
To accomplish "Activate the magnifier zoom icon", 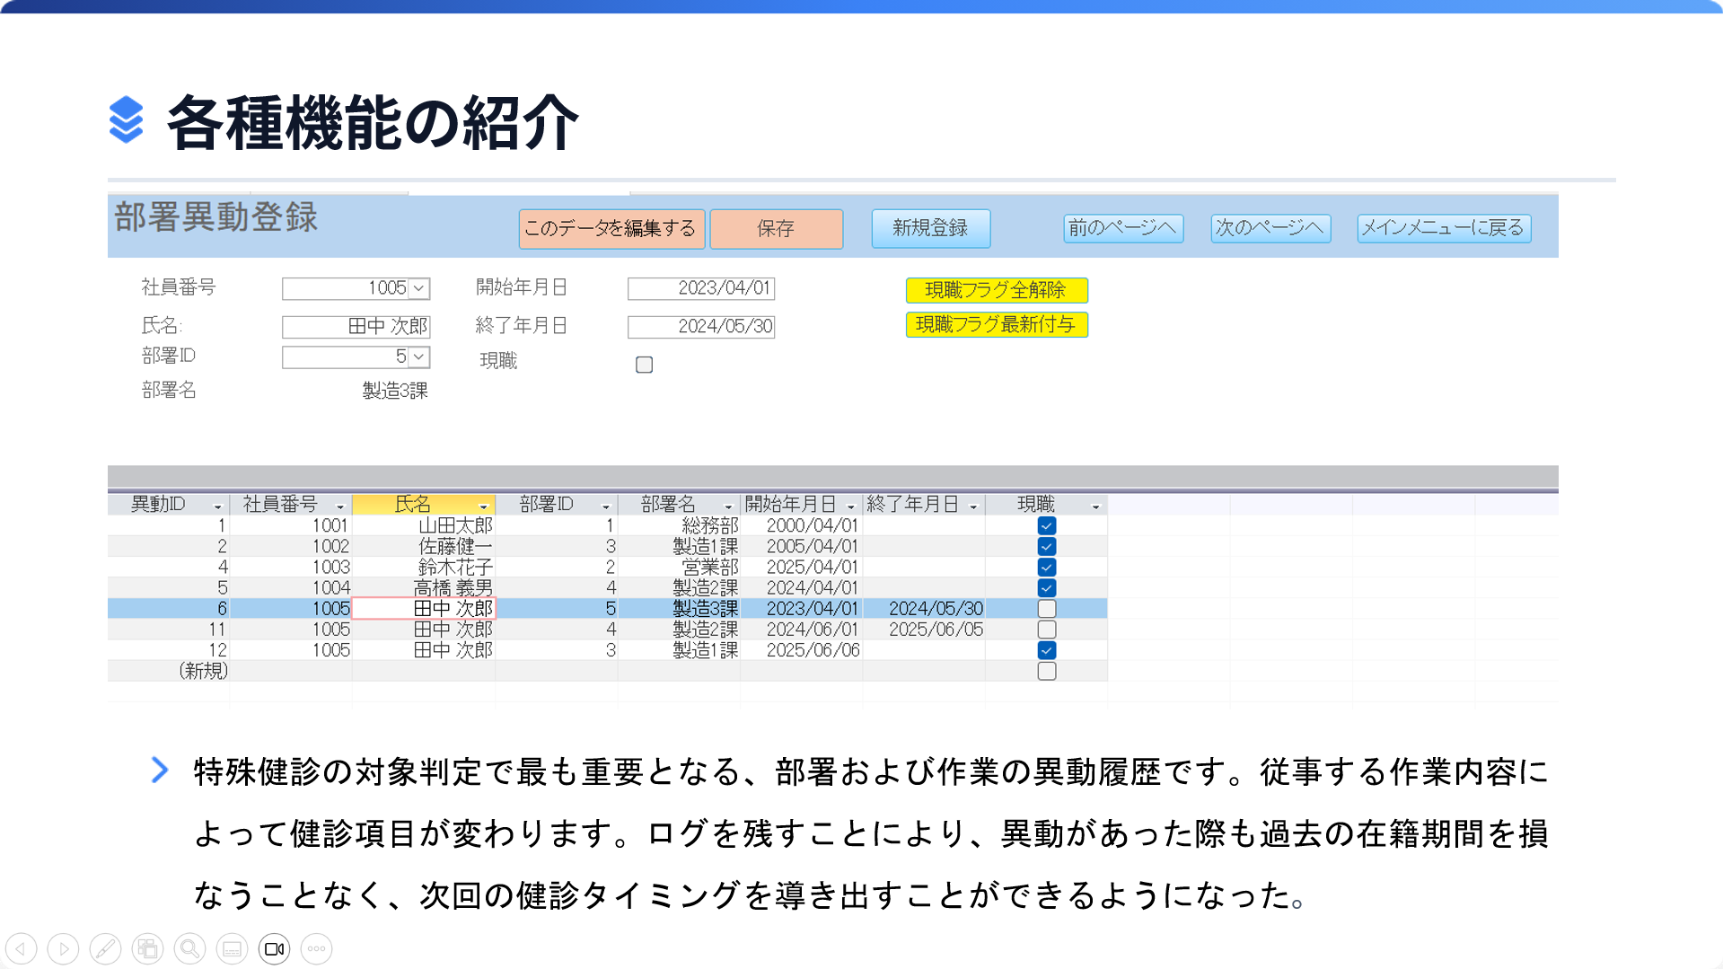I will pos(189,948).
